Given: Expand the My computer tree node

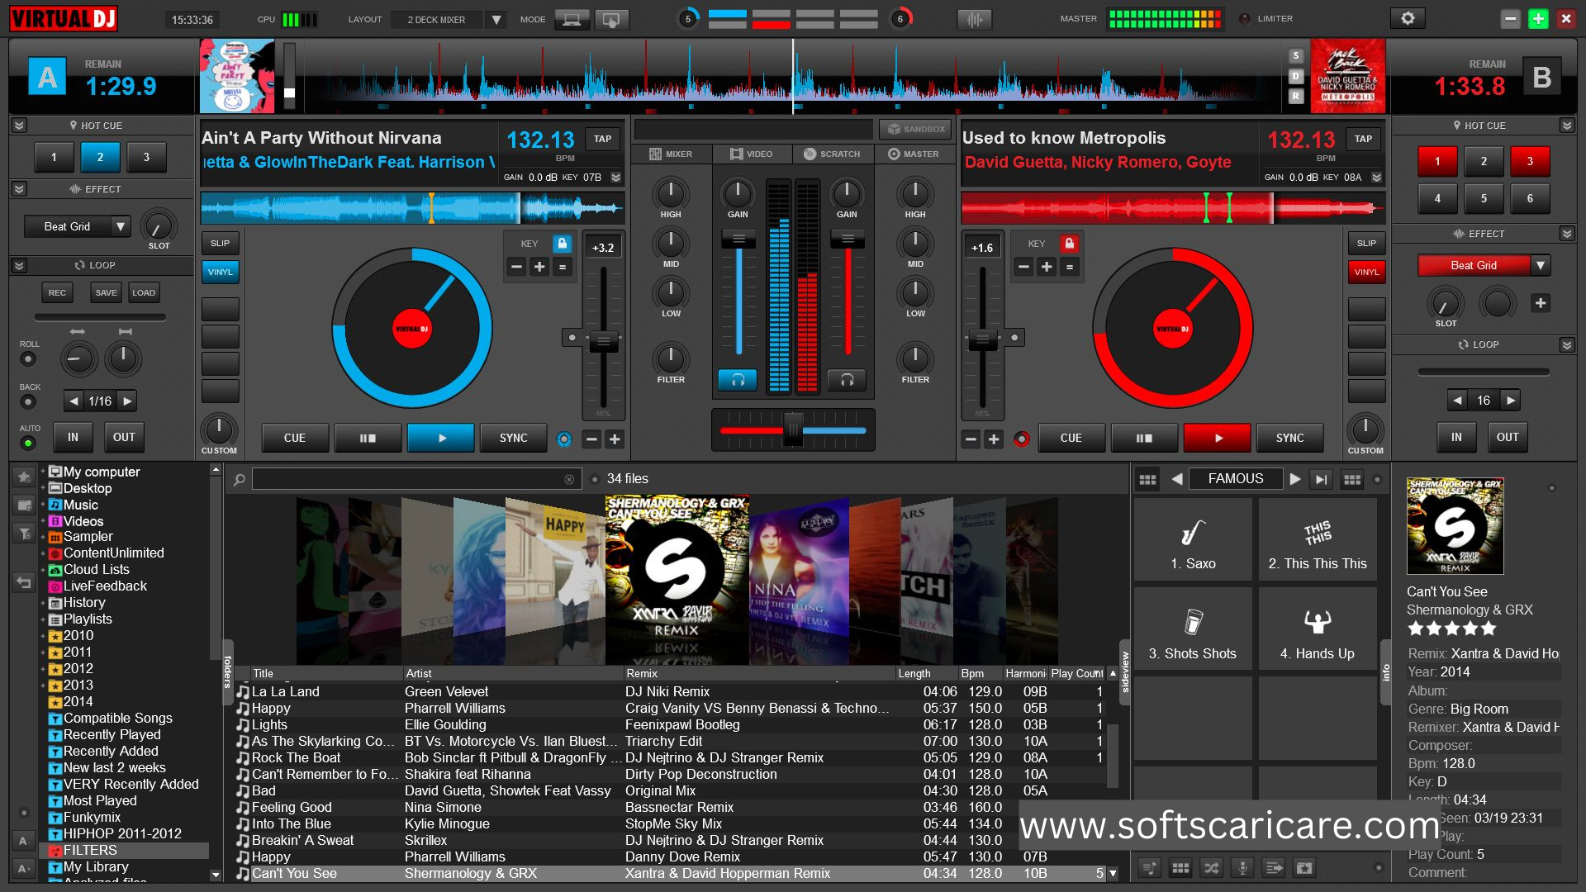Looking at the screenshot, I should (x=43, y=472).
